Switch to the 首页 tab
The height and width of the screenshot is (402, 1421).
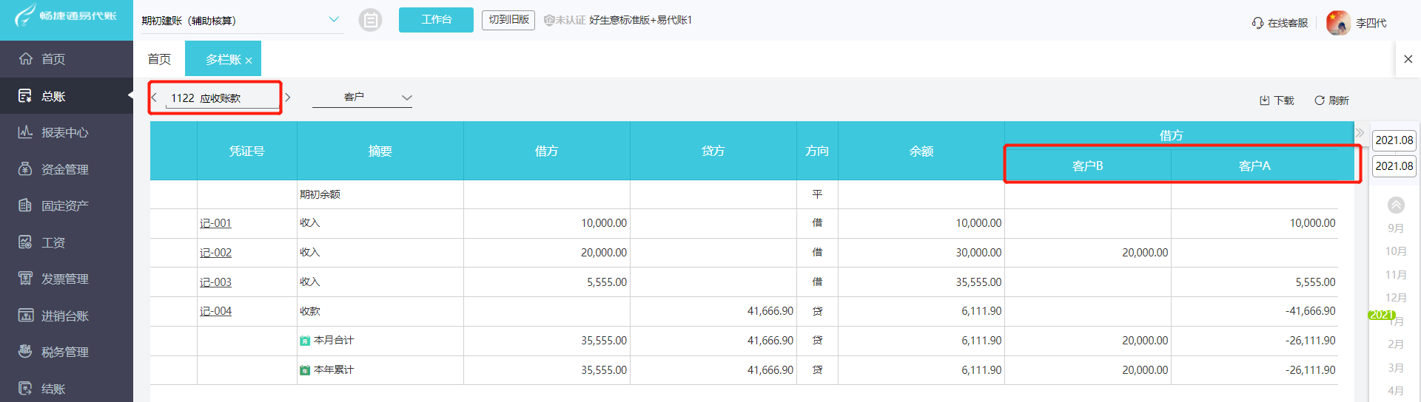[x=159, y=59]
